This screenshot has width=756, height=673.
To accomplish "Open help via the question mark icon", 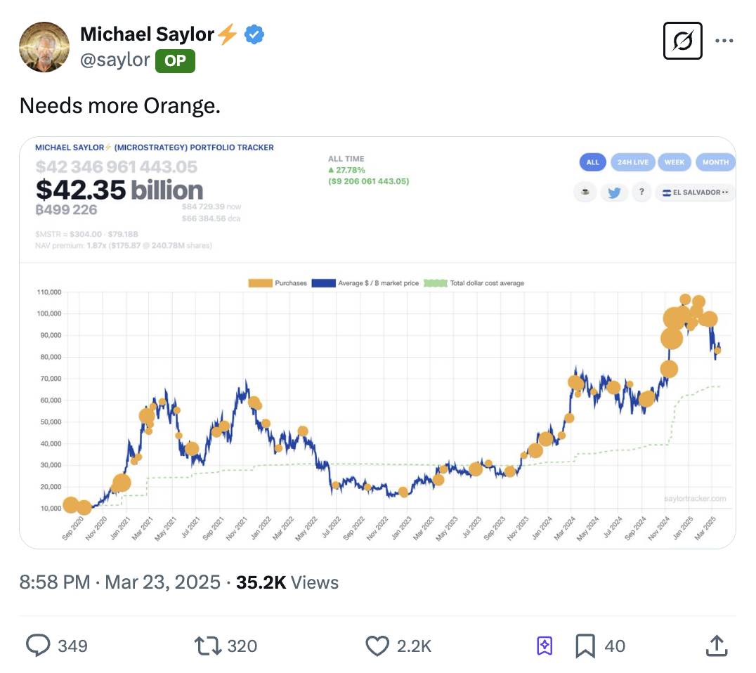I will click(641, 192).
